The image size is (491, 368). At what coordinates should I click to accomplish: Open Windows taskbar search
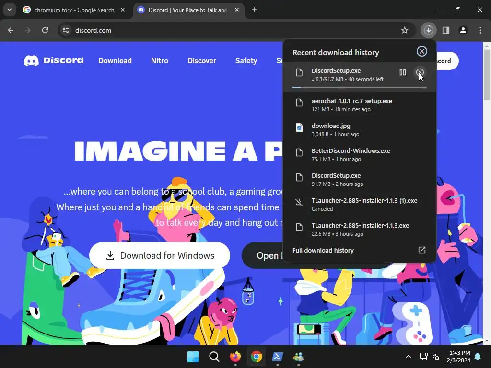214,356
